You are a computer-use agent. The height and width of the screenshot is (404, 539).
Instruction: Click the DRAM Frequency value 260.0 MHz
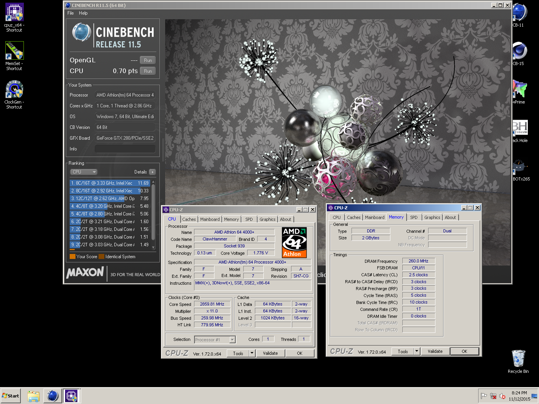(x=418, y=261)
